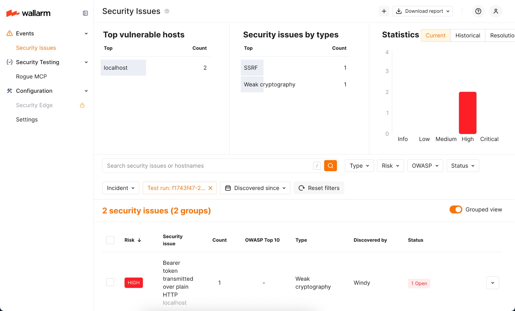Collapse the sidebar panel

pyautogui.click(x=85, y=13)
